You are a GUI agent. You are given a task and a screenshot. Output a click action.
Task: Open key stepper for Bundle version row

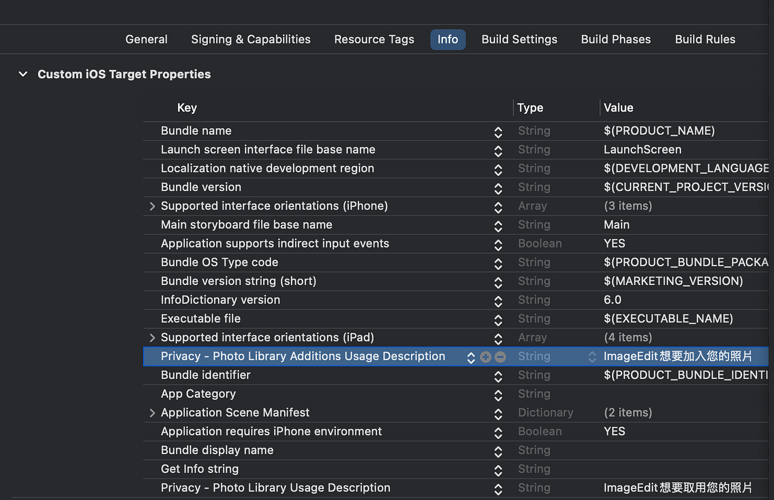[498, 188]
